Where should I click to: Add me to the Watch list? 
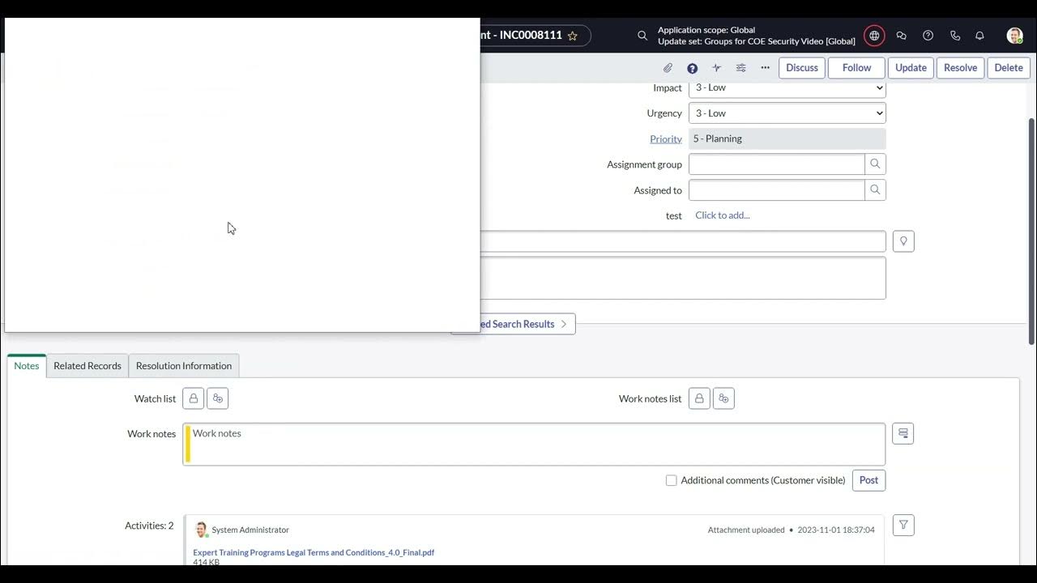click(217, 398)
